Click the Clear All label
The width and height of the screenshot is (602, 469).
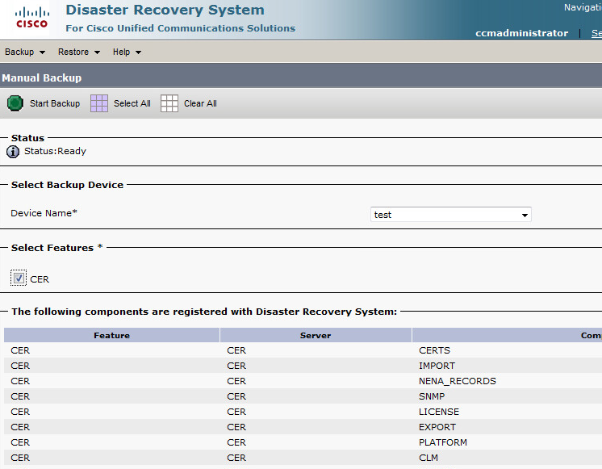pos(200,103)
